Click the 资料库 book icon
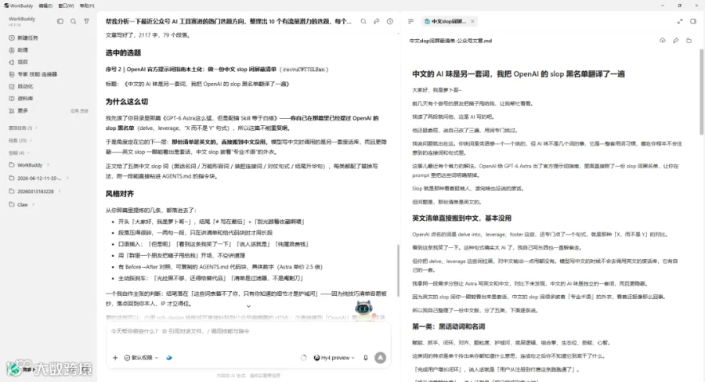 12,99
